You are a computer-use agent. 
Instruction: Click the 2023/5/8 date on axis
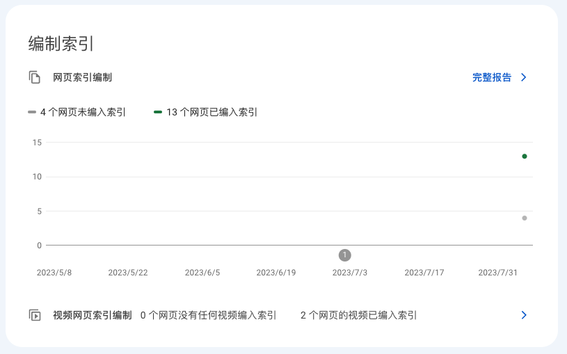coord(54,273)
